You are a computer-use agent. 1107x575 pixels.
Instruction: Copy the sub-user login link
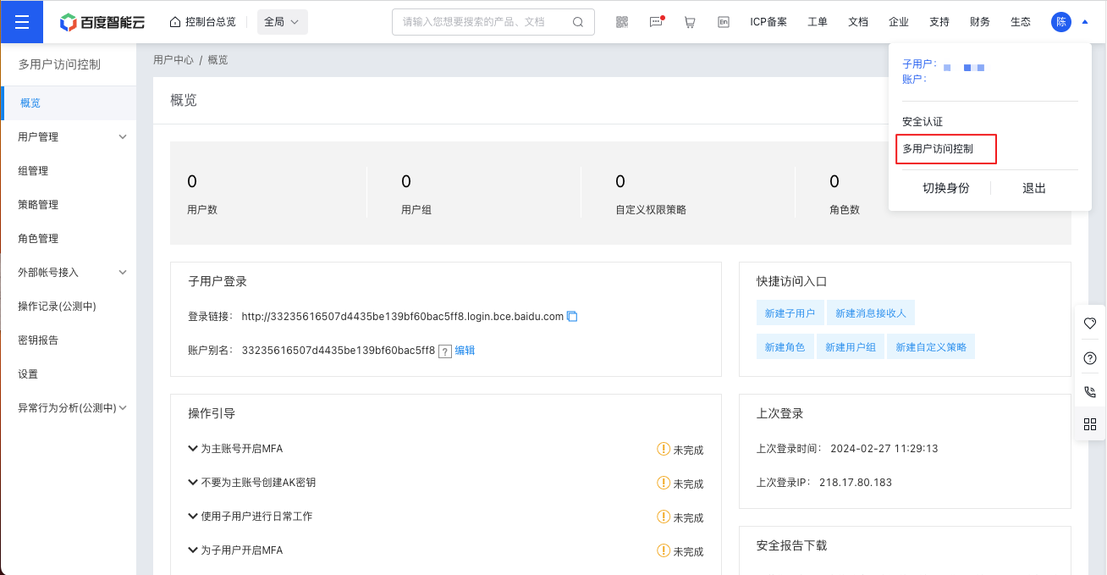click(572, 317)
